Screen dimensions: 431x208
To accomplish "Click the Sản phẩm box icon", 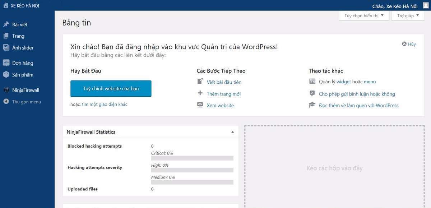I will 6,75.
